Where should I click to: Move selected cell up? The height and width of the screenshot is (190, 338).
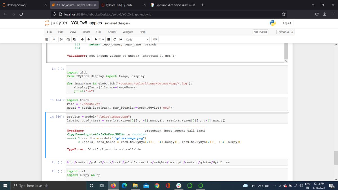tap(82, 39)
